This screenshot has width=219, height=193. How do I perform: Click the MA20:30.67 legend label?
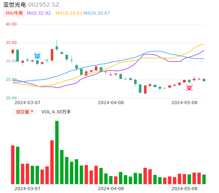pyautogui.click(x=97, y=13)
